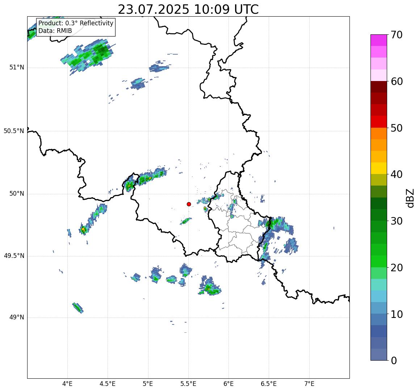Click the bright red colorbar segment above 50
Image resolution: width=419 pixels, height=391 pixels.
pyautogui.click(x=379, y=122)
